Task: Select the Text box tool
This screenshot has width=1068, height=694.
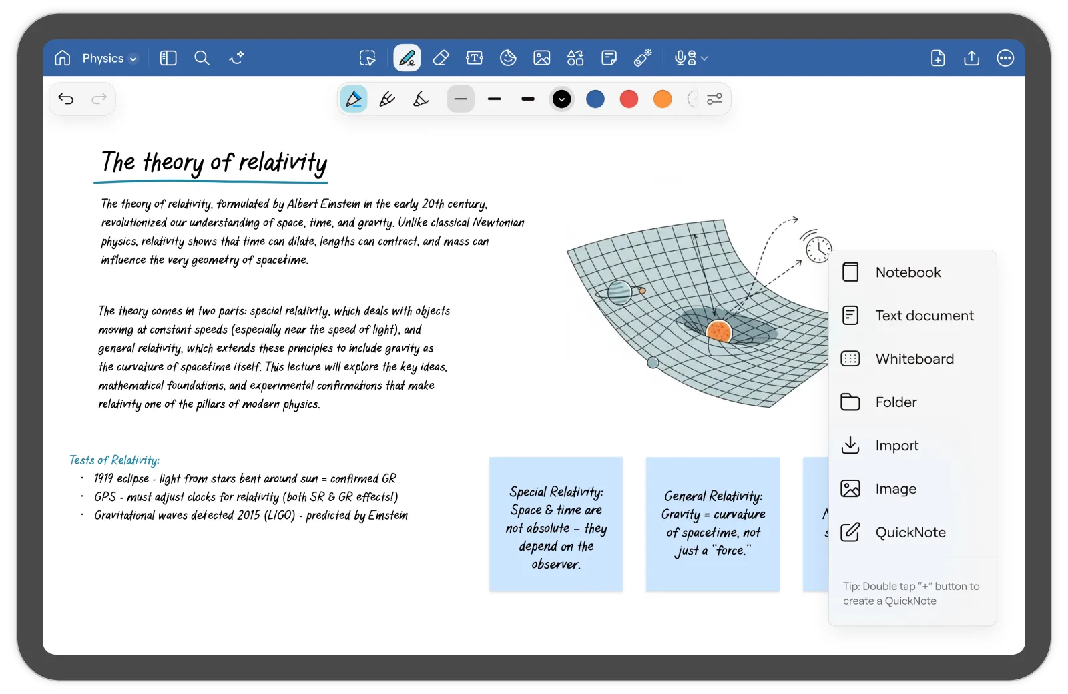Action: [475, 58]
